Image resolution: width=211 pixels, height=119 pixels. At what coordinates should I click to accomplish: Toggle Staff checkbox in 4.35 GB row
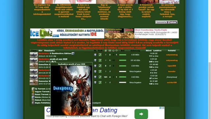[x=100, y=71]
